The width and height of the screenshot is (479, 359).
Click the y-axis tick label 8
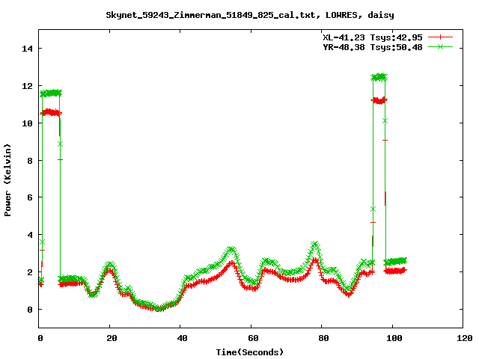[30, 161]
